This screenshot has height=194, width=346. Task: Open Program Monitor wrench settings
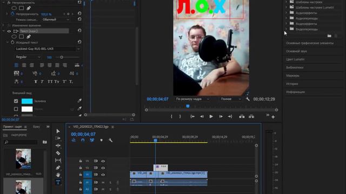pos(248,99)
